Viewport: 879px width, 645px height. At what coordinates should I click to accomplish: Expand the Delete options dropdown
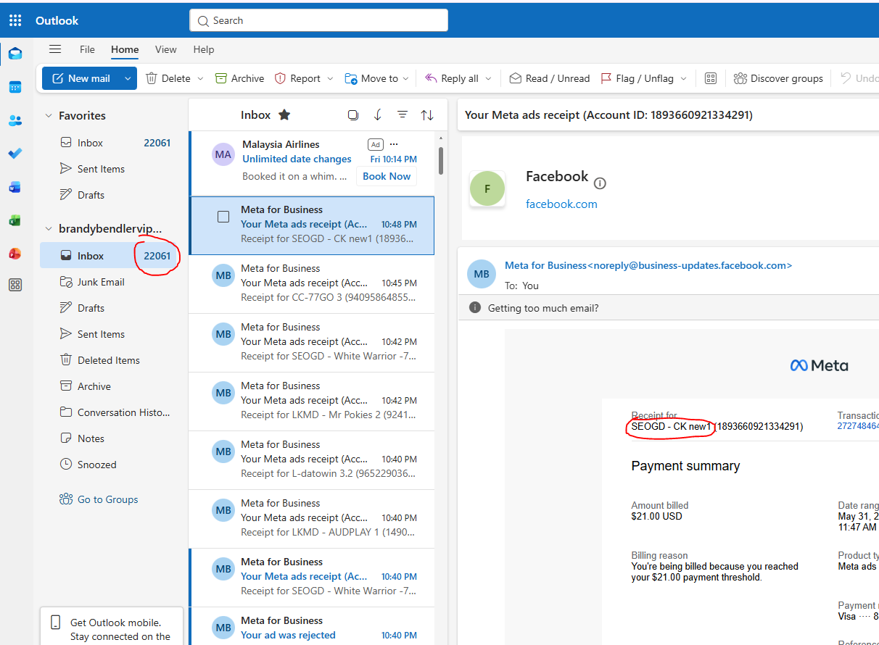pos(200,78)
